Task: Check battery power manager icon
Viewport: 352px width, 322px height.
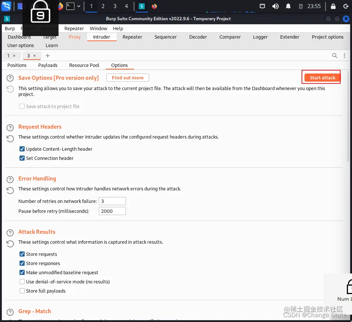Action: click(301, 6)
